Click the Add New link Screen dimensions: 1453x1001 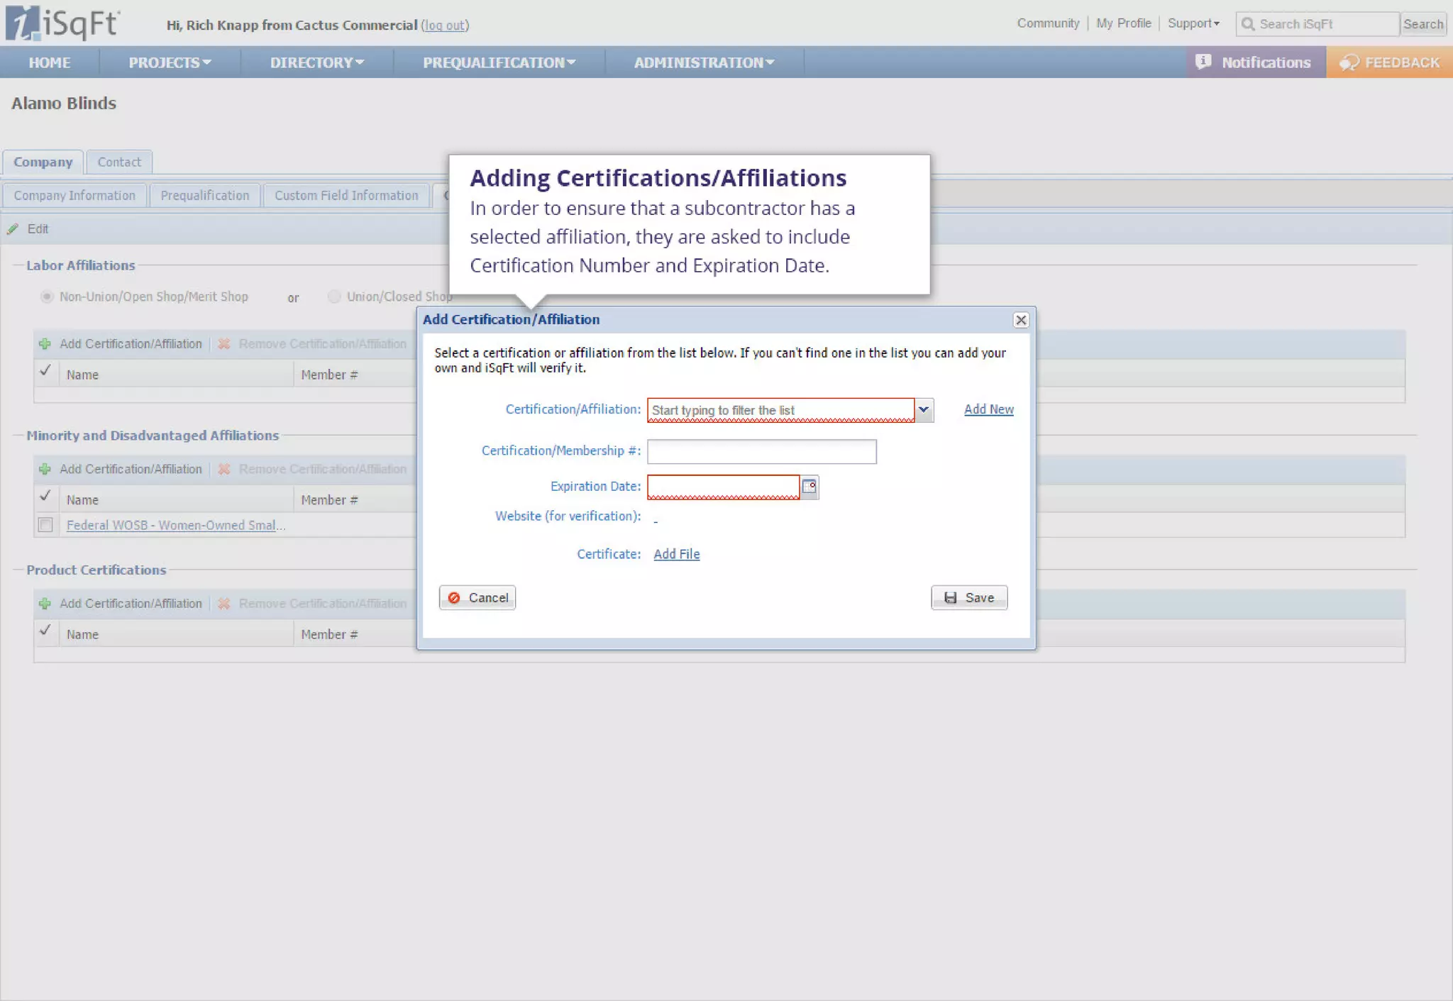click(988, 409)
